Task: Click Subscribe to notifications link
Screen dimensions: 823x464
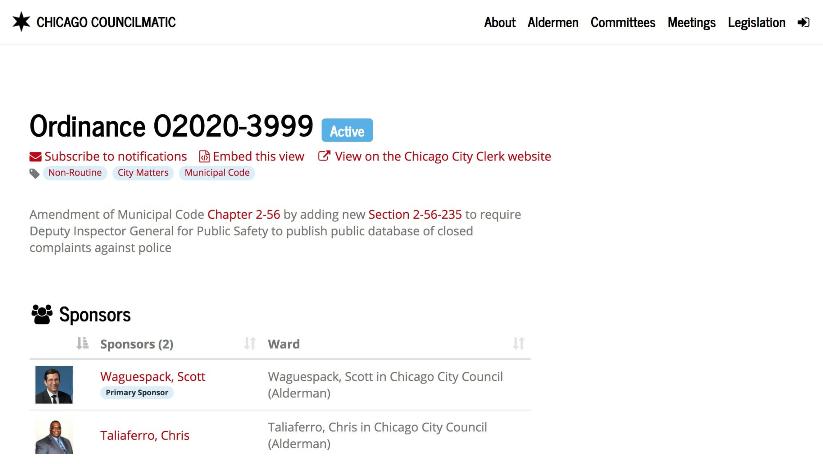Action: click(108, 156)
